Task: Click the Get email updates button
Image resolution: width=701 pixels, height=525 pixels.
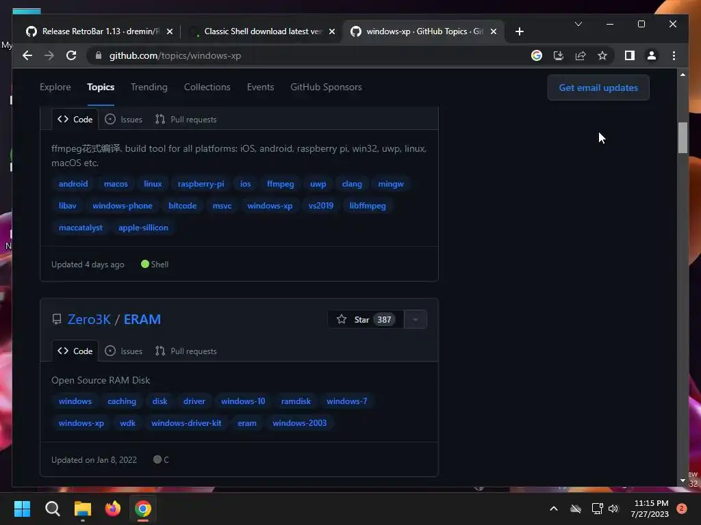Action: click(598, 87)
